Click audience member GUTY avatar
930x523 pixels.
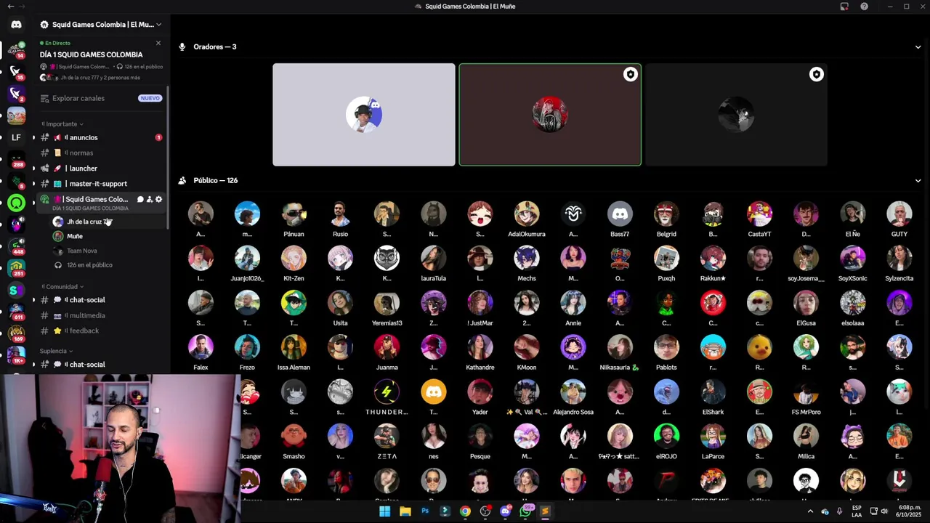pyautogui.click(x=899, y=214)
